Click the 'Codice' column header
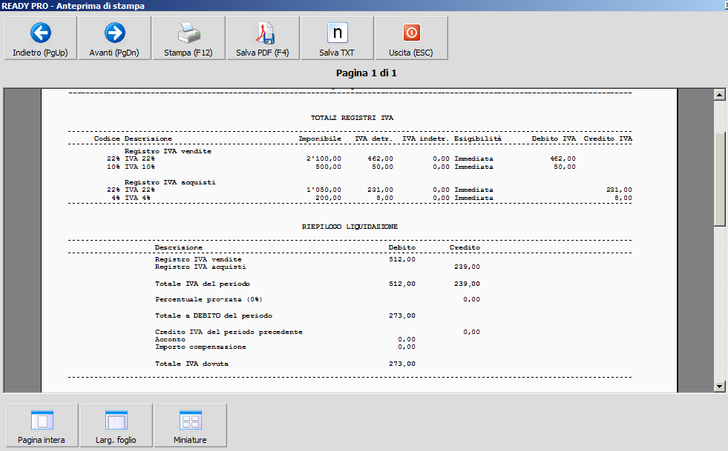728x451 pixels. click(107, 138)
